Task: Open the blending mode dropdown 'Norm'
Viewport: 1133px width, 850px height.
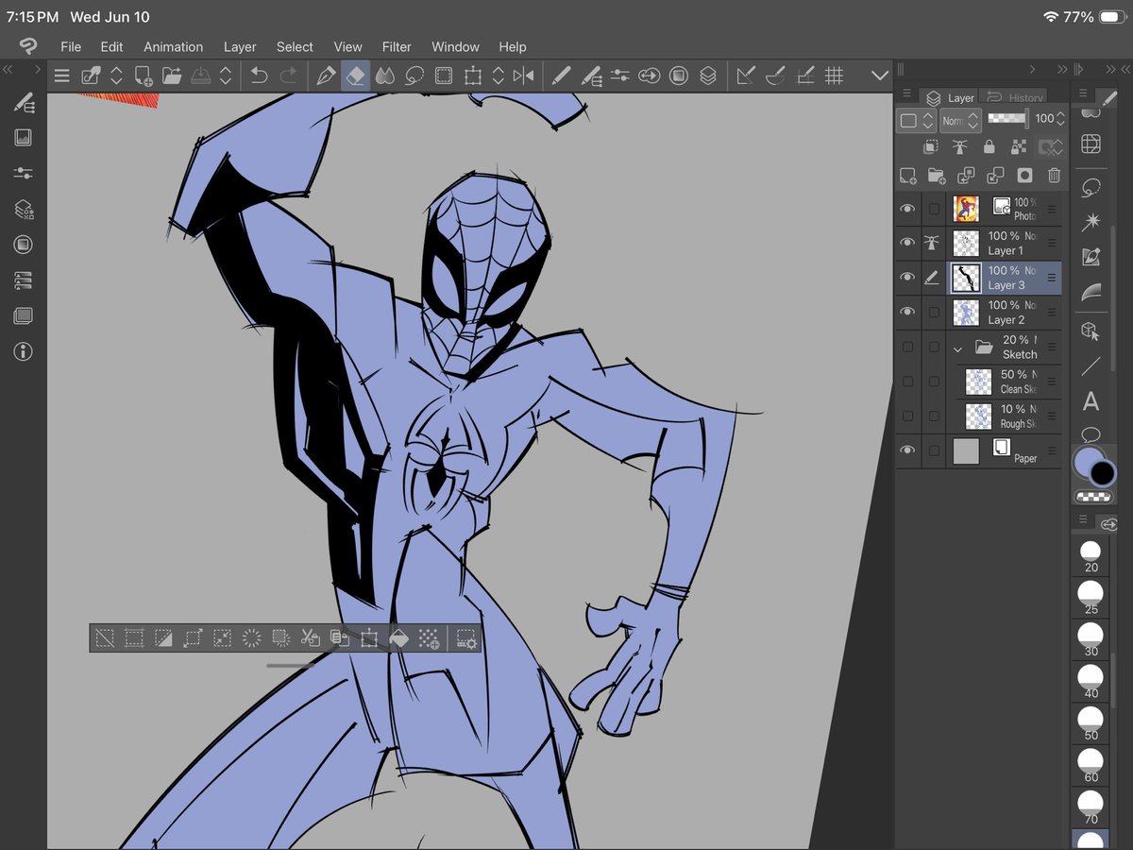Action: click(x=960, y=120)
